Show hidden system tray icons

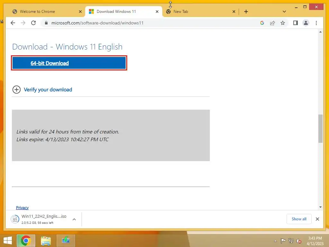click(275, 241)
